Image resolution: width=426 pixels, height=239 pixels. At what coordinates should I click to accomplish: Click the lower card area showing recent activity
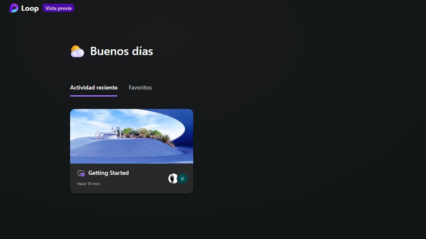(x=131, y=178)
